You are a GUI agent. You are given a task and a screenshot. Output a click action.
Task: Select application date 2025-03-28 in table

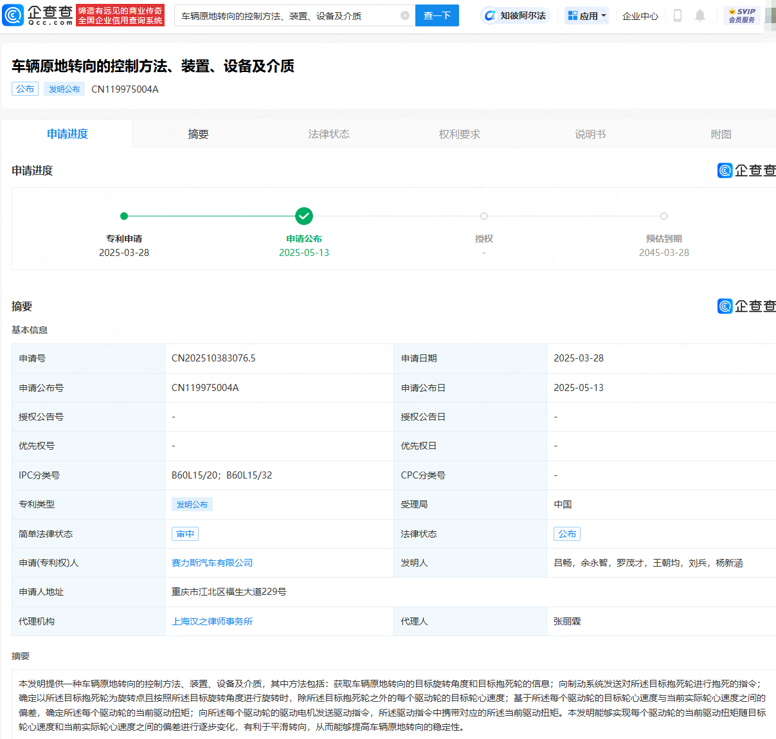tap(579, 358)
